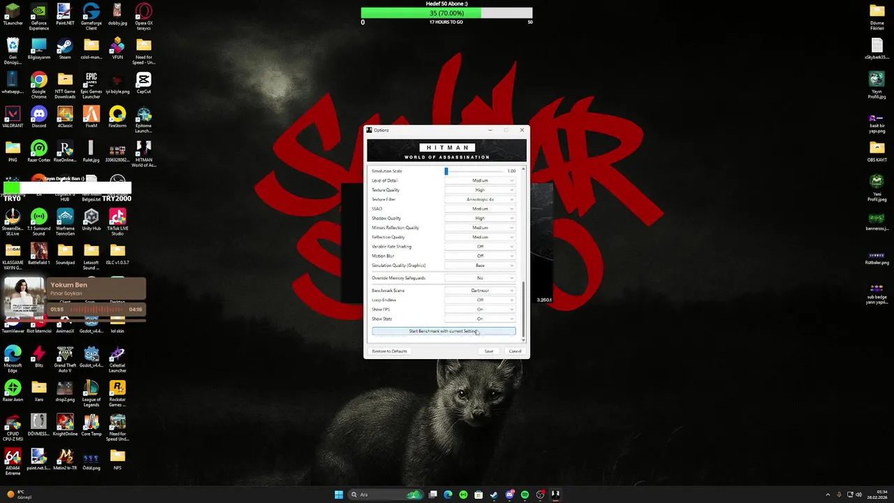Image resolution: width=894 pixels, height=503 pixels.
Task: Start Benchmark with current Settings
Action: click(444, 331)
